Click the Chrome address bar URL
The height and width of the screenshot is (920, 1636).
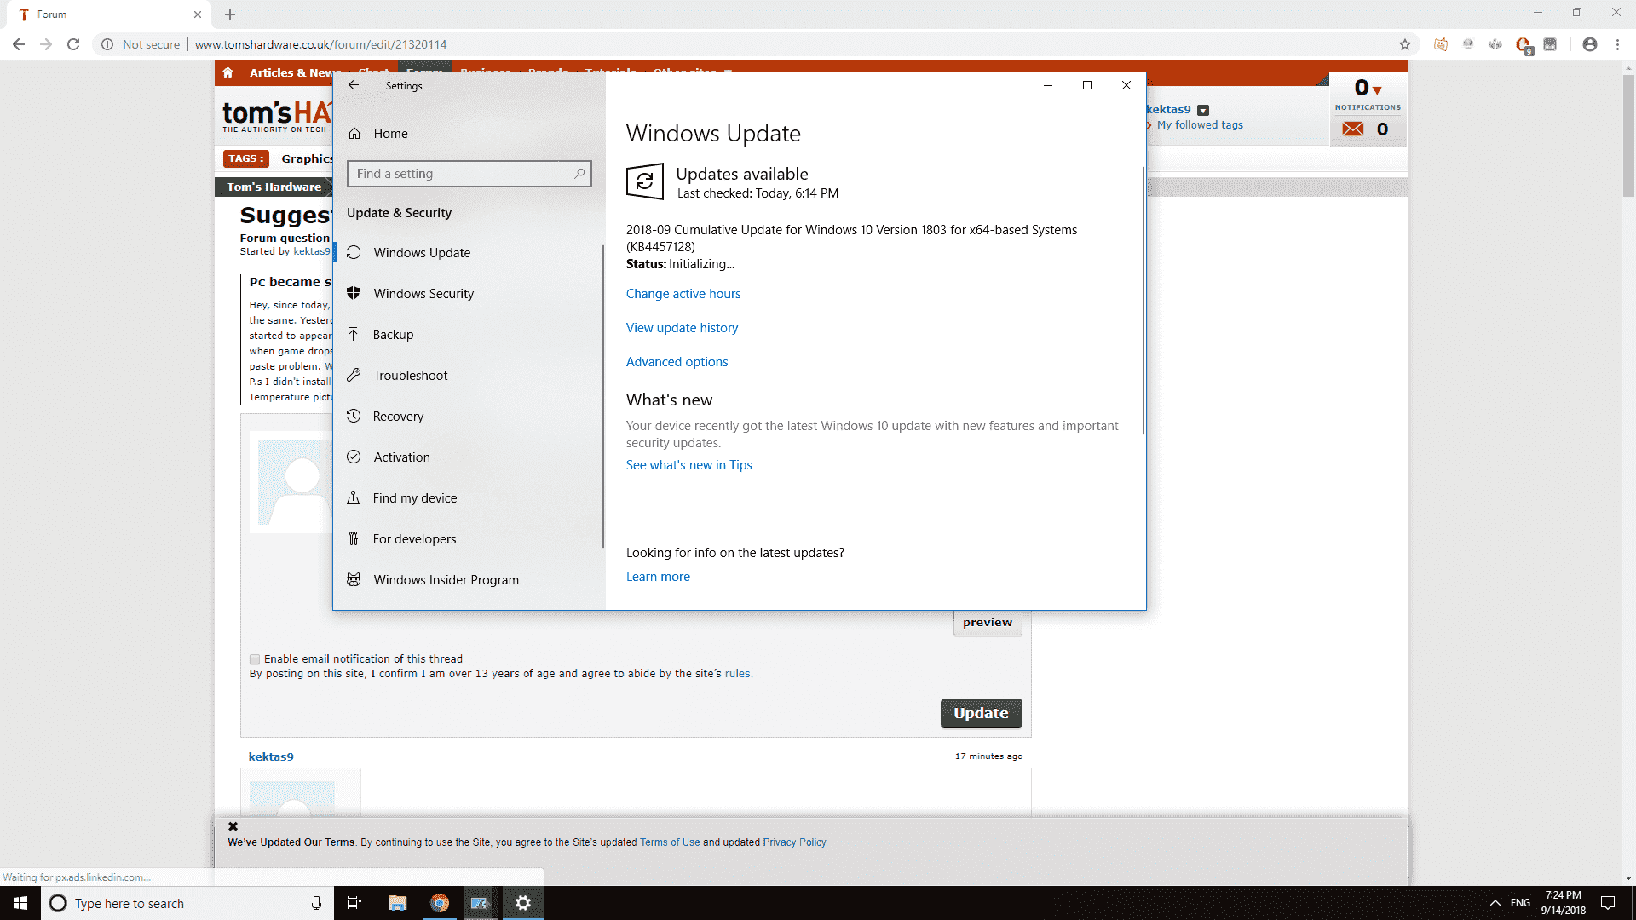[x=320, y=44]
